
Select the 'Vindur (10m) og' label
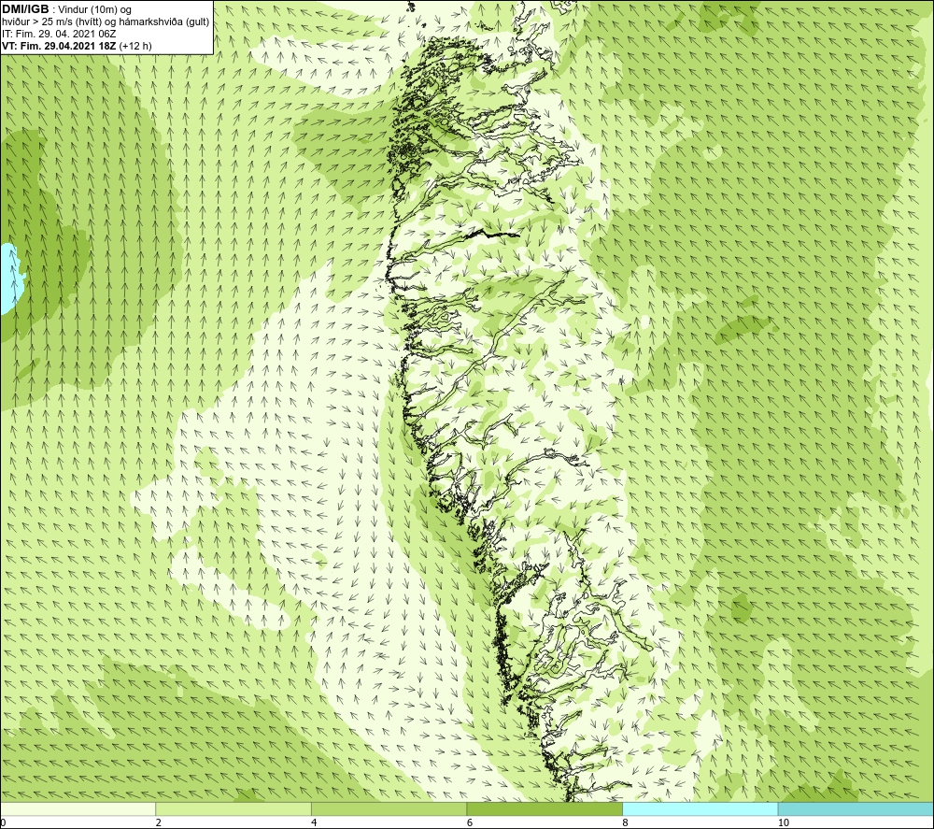coord(96,10)
